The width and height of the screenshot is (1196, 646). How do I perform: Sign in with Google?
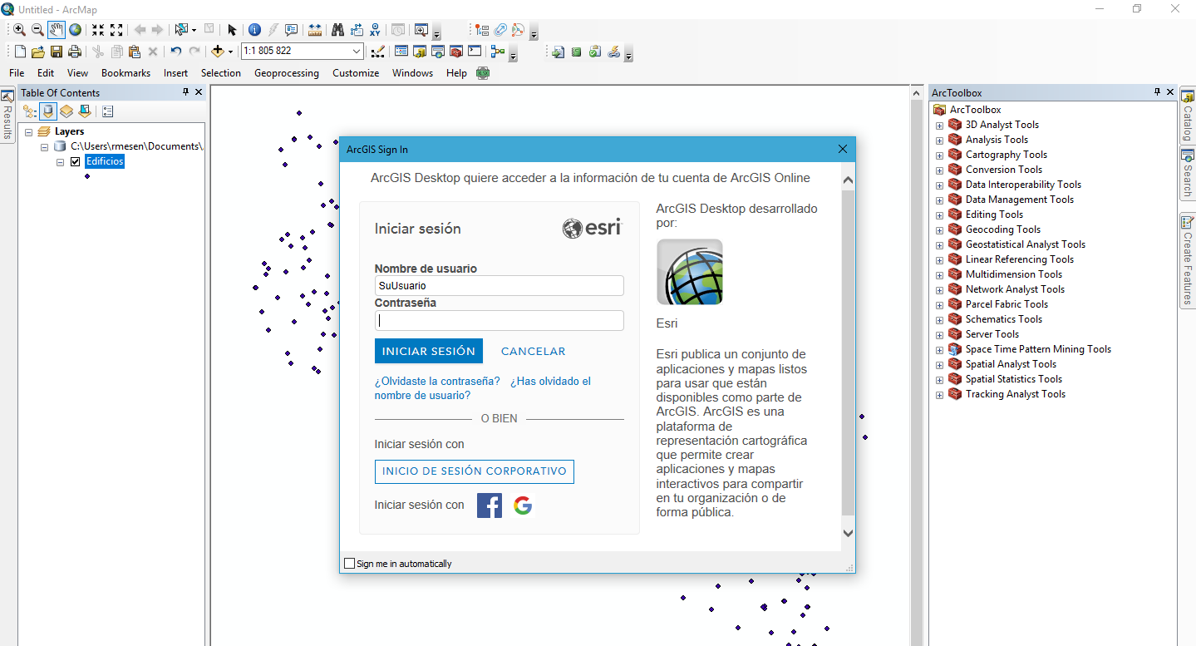tap(523, 505)
